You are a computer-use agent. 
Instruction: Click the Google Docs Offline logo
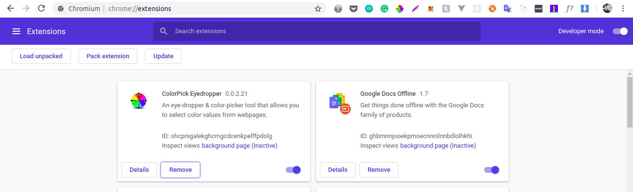click(340, 103)
